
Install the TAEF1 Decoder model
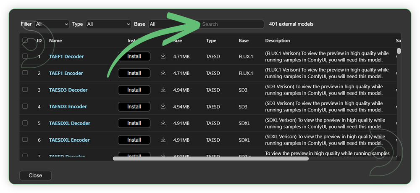pos(134,57)
